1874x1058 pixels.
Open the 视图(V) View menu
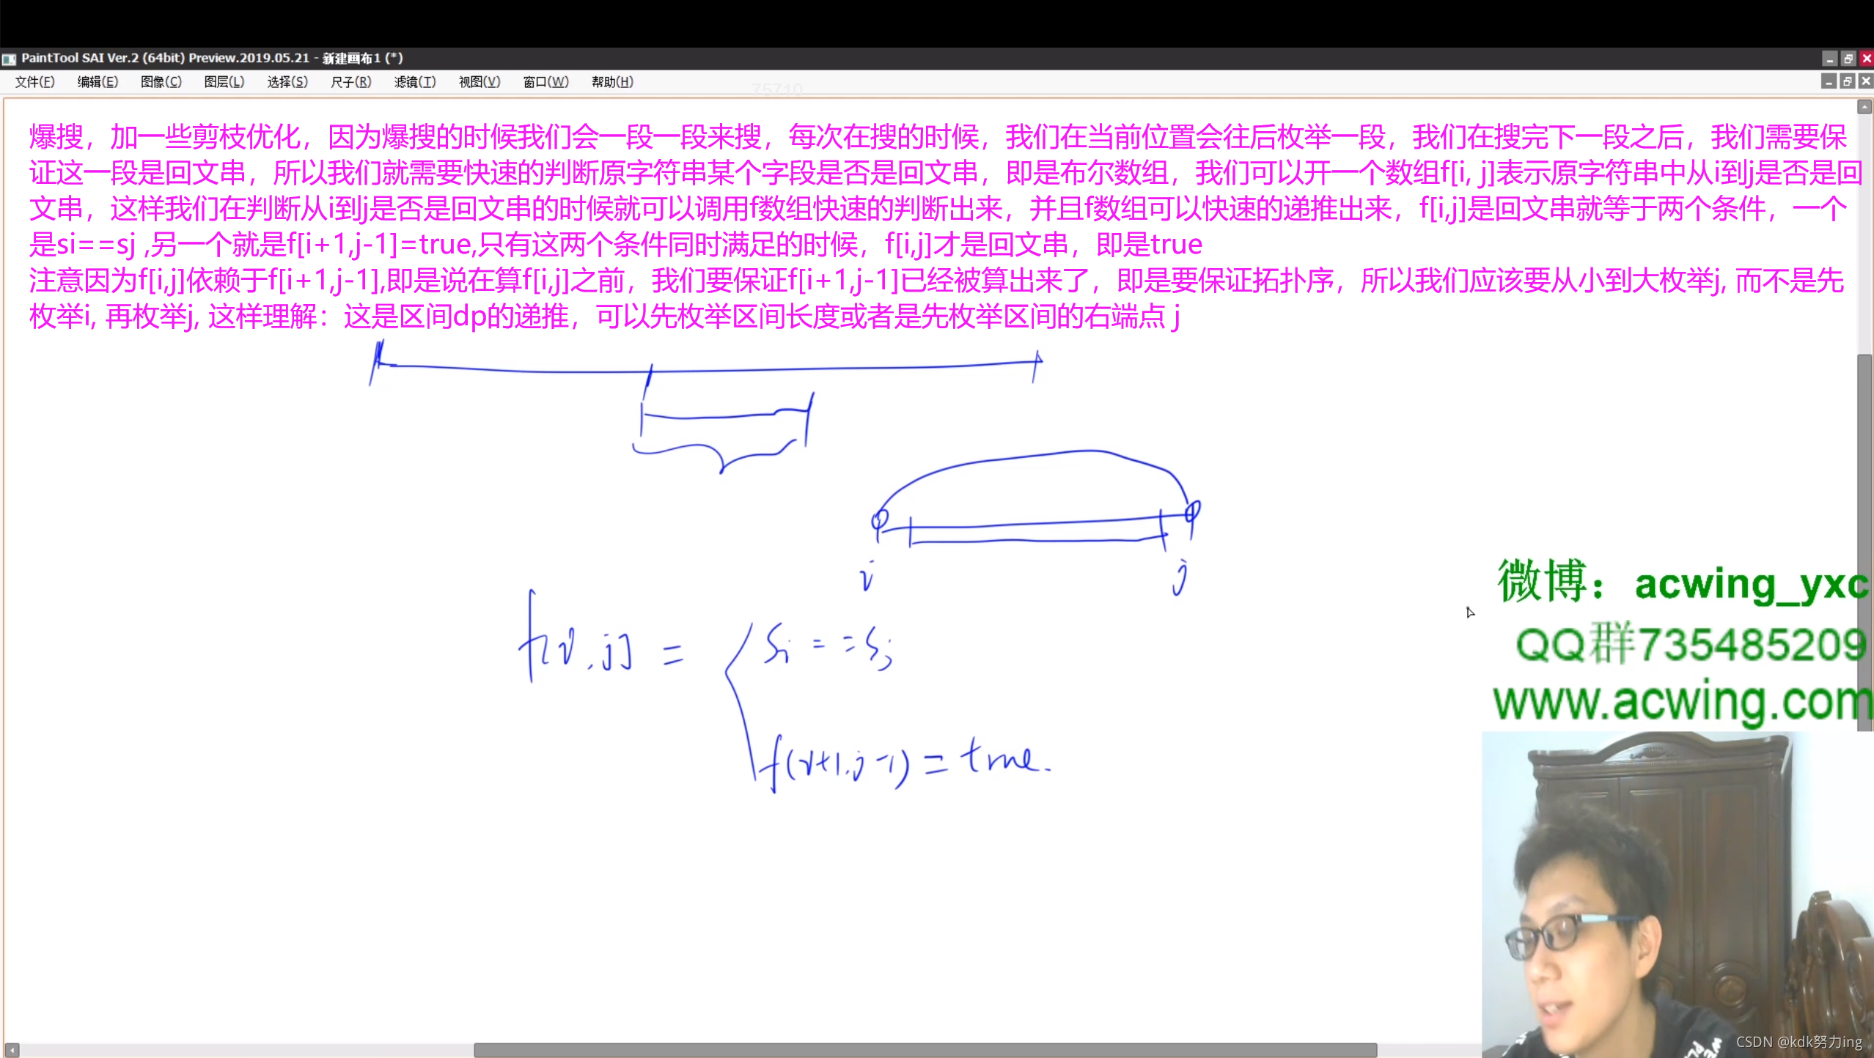[479, 81]
